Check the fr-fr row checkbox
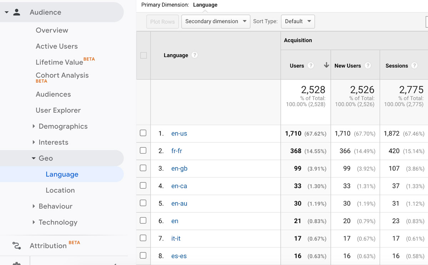 (x=143, y=150)
